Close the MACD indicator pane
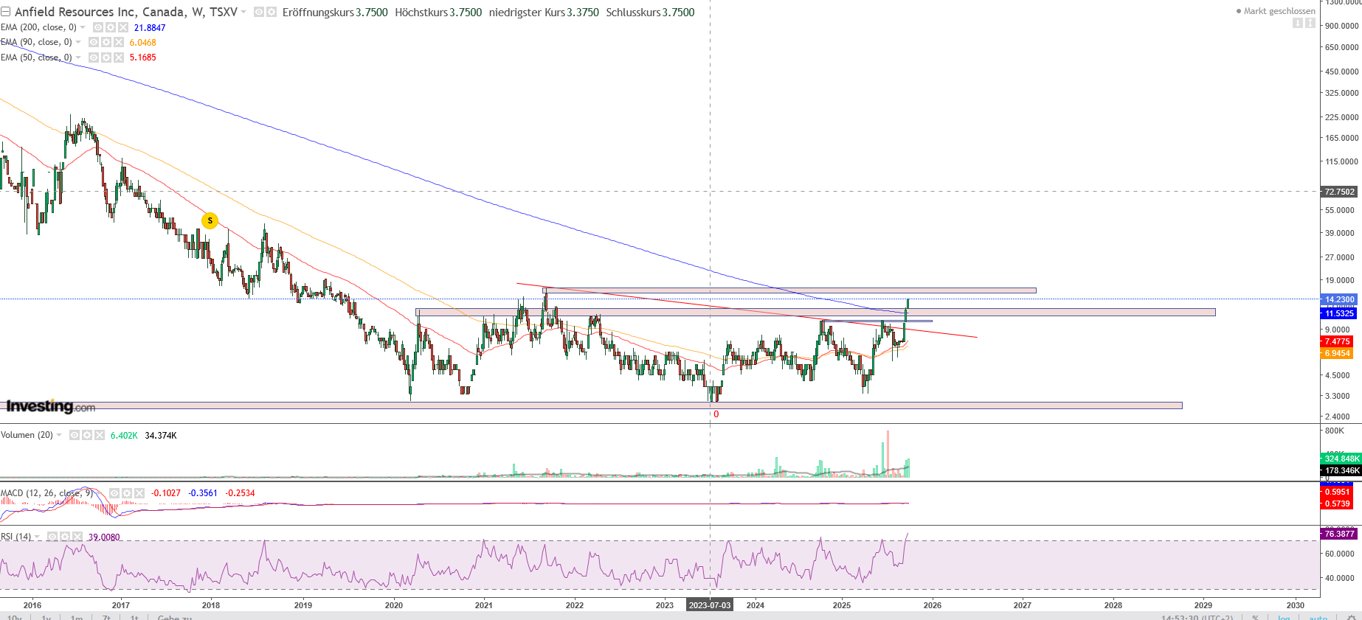The width and height of the screenshot is (1362, 620). click(139, 493)
